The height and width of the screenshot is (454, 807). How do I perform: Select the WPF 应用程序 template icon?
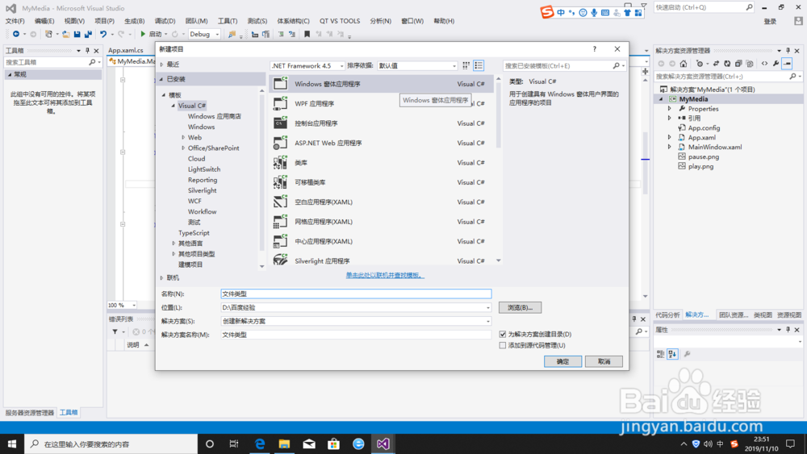coord(281,103)
